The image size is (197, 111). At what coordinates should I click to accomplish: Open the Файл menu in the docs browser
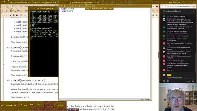pos(7,6)
